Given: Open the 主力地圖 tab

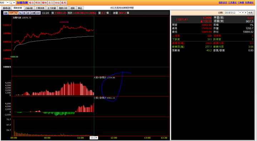Looking at the screenshot, I should pos(52,8).
